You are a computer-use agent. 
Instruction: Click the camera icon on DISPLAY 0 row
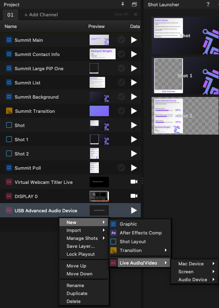pyautogui.click(x=134, y=196)
